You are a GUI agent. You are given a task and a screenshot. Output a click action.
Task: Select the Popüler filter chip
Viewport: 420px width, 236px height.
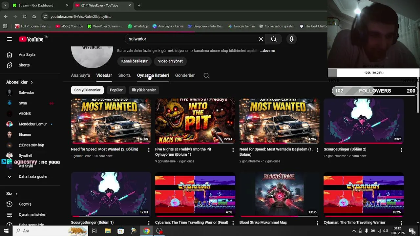click(x=116, y=90)
